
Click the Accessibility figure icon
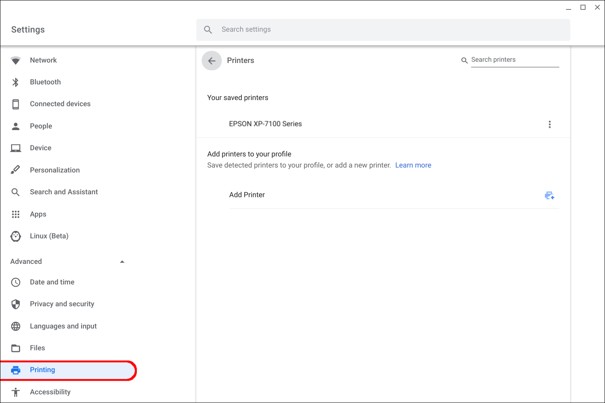pos(16,392)
